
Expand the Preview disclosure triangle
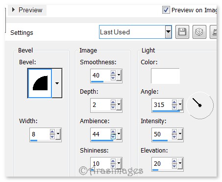tap(13, 10)
